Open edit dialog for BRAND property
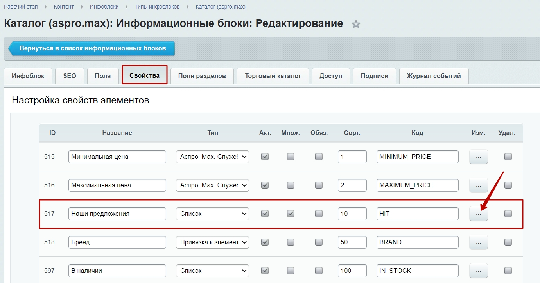 478,242
